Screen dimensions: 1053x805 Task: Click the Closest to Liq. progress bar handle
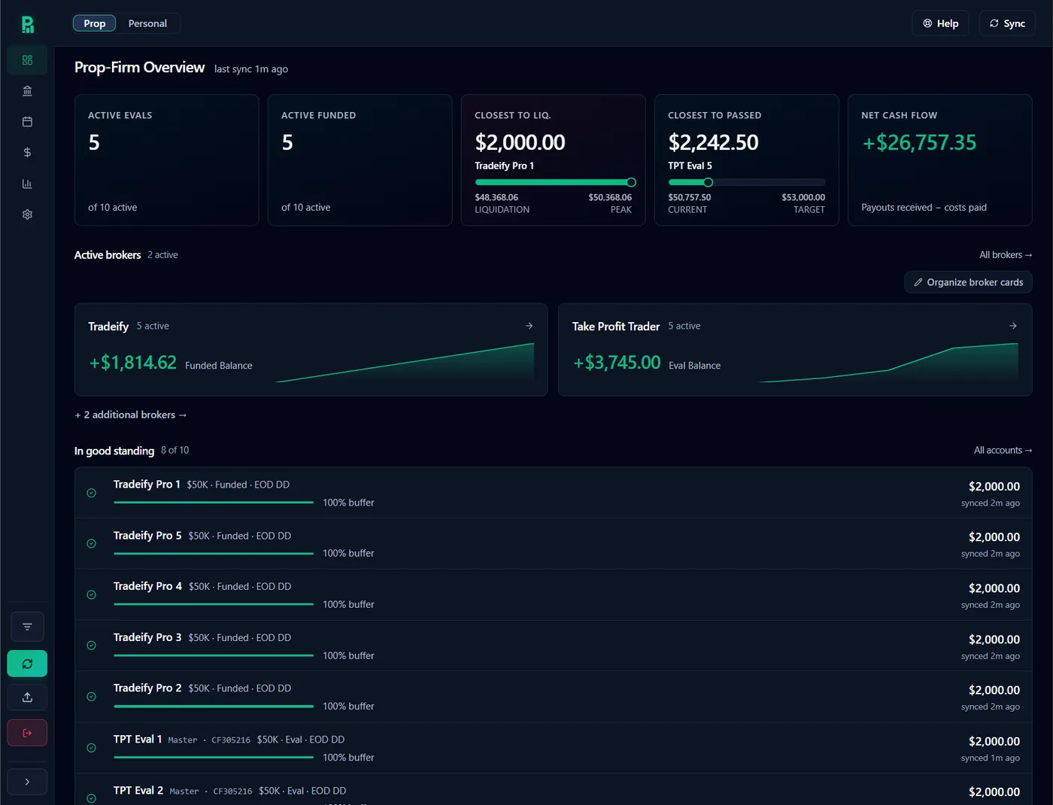[631, 182]
